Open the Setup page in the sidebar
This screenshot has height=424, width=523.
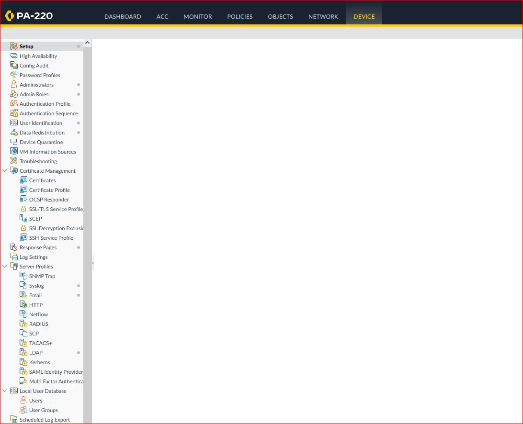[x=26, y=46]
